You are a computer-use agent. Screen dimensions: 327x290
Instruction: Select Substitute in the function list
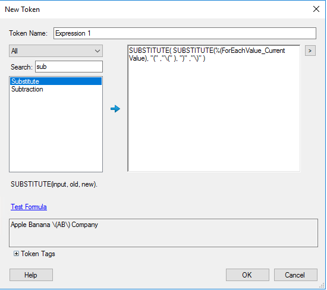tap(56, 81)
